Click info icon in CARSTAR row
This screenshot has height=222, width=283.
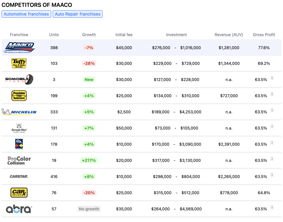tap(272, 175)
